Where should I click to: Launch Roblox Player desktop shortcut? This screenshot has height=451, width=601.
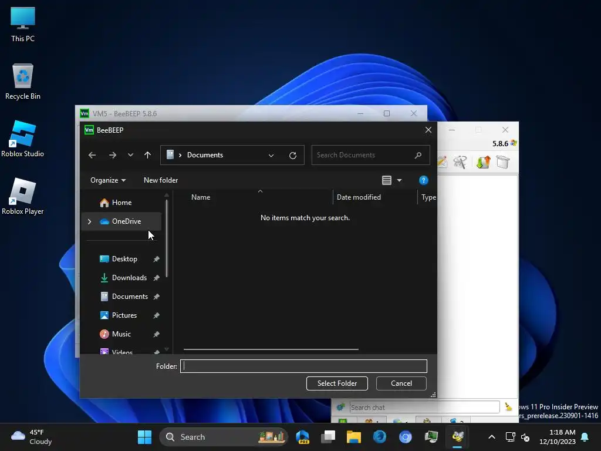click(23, 196)
